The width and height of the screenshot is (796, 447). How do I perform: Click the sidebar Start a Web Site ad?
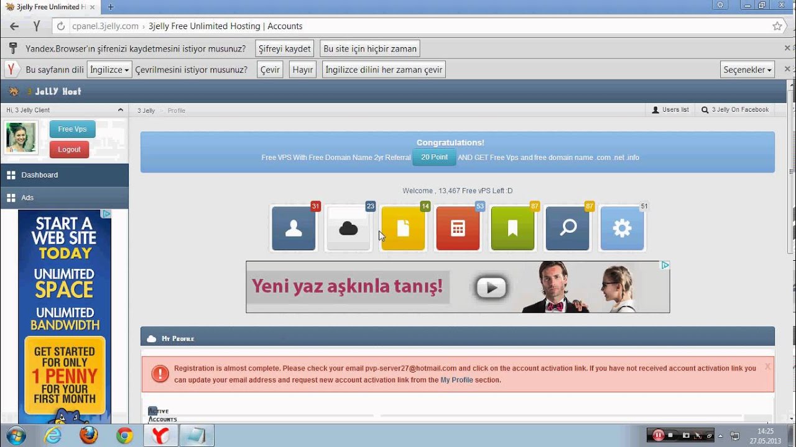coord(65,317)
